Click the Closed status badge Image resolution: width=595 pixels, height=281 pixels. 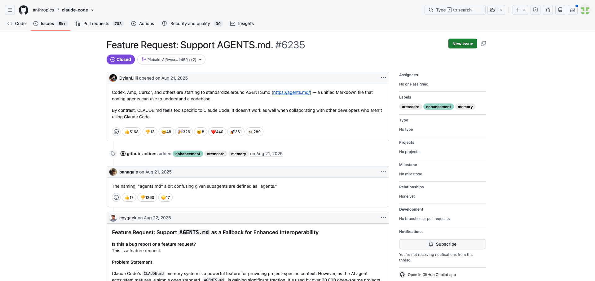pyautogui.click(x=121, y=59)
